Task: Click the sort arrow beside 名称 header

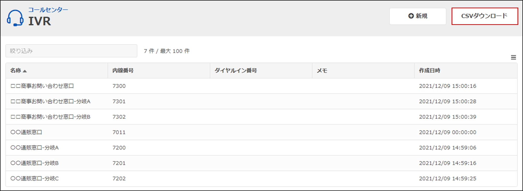Action: 25,71
